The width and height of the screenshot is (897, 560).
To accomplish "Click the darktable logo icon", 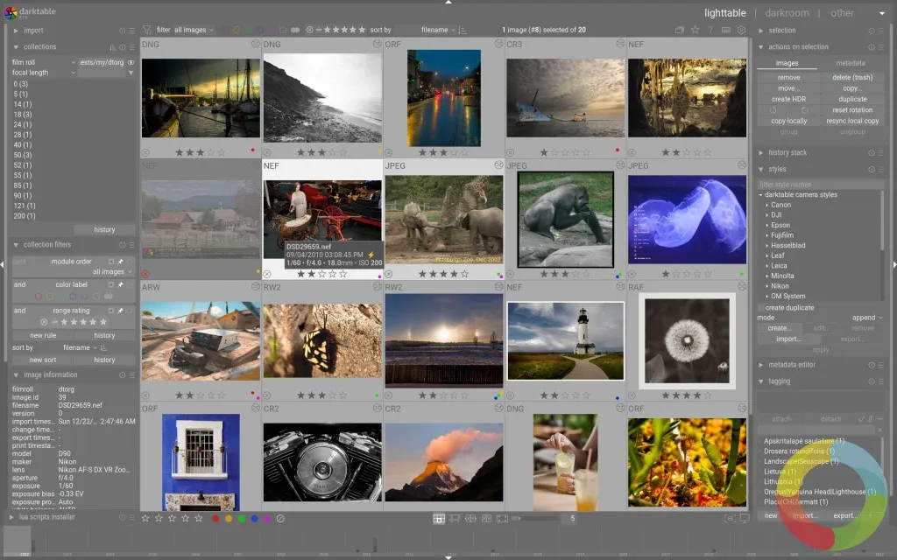I will click(x=11, y=12).
